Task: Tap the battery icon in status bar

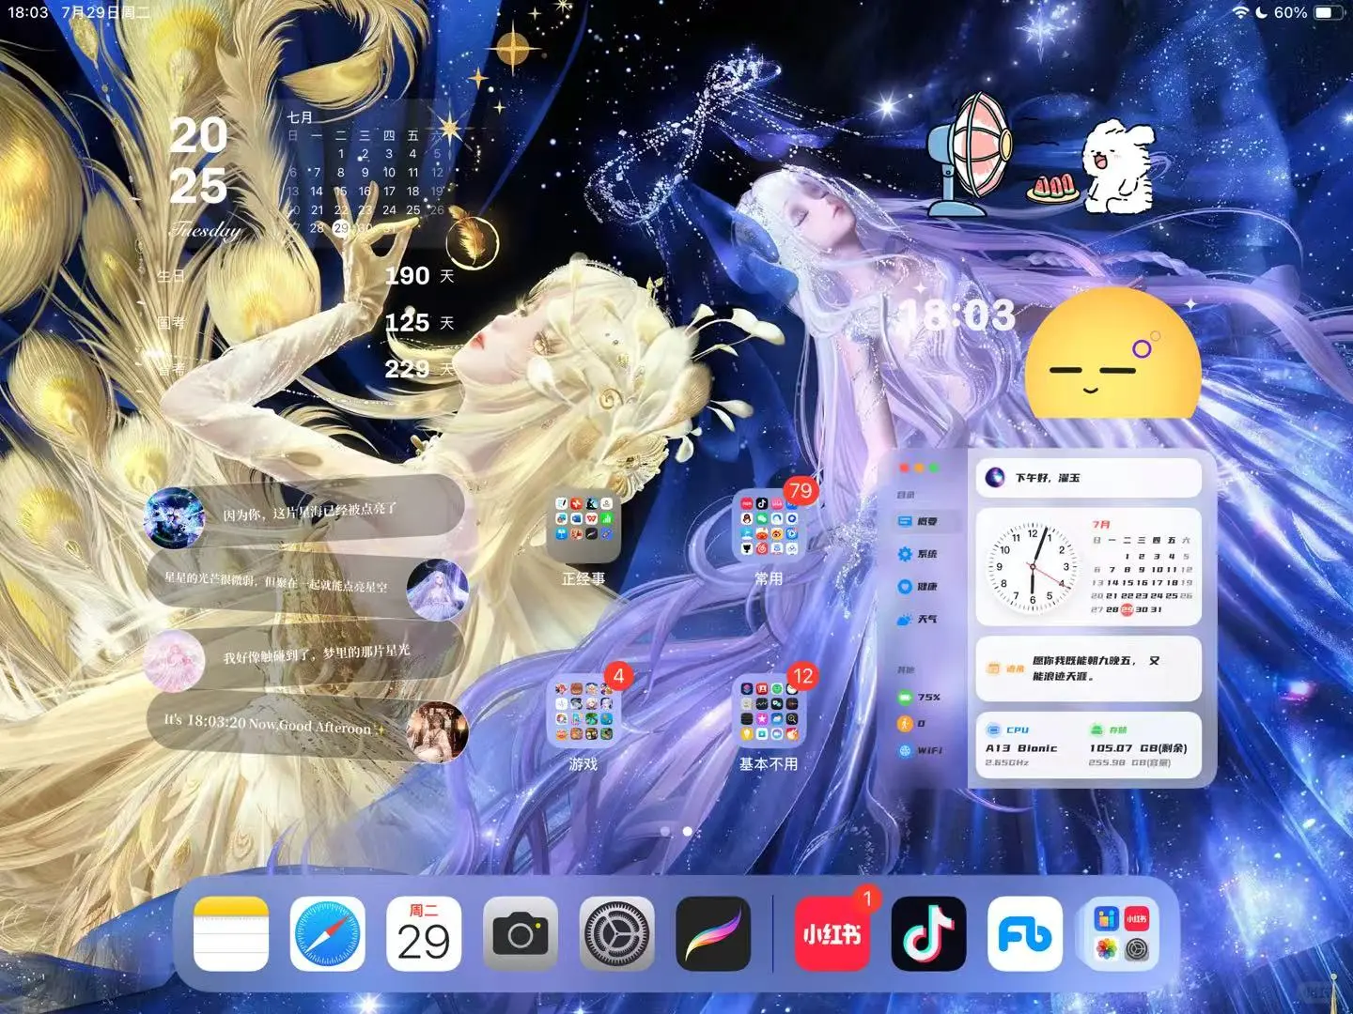Action: point(1330,12)
